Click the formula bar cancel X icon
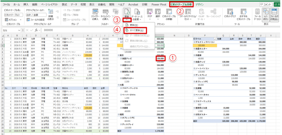The width and height of the screenshot is (282, 135). pyautogui.click(x=27, y=30)
